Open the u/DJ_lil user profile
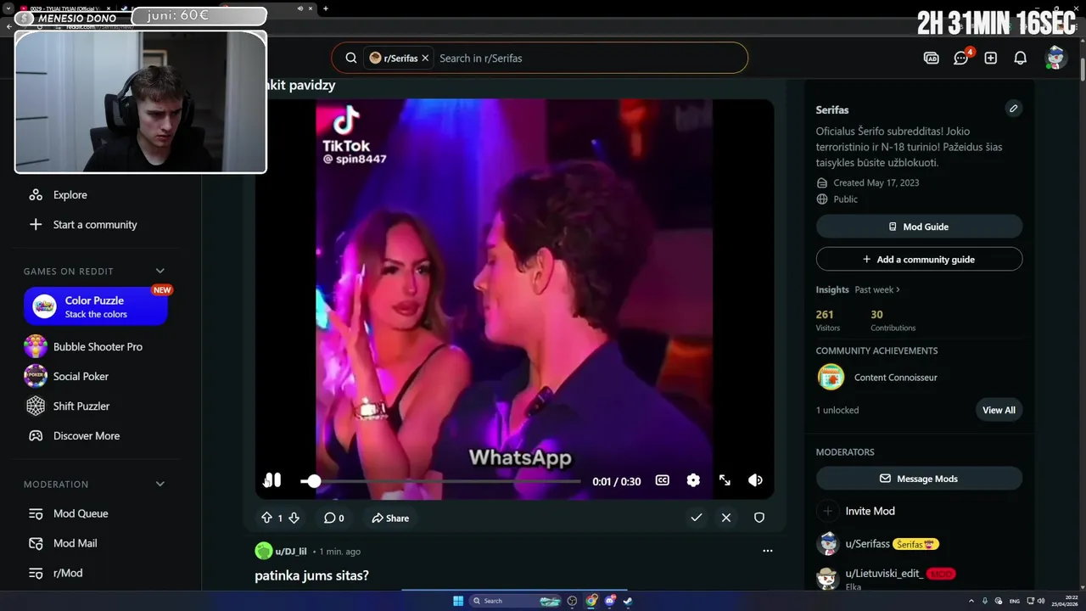This screenshot has width=1086, height=611. [x=291, y=552]
